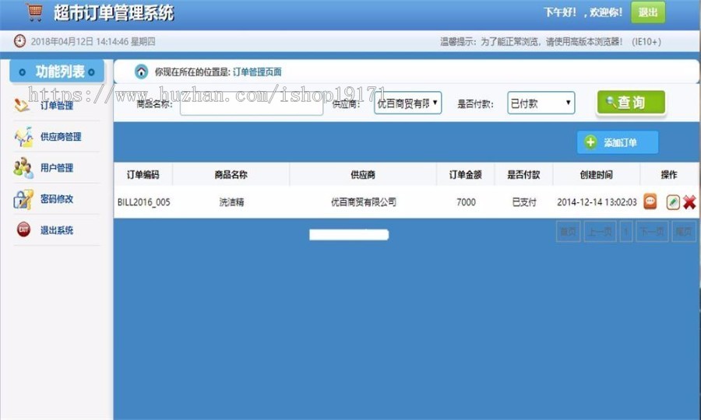The height and width of the screenshot is (420, 701).
Task: Click the 订单管理页面 breadcrumb link
Action: tap(257, 72)
